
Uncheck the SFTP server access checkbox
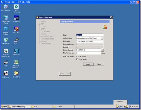(77, 59)
